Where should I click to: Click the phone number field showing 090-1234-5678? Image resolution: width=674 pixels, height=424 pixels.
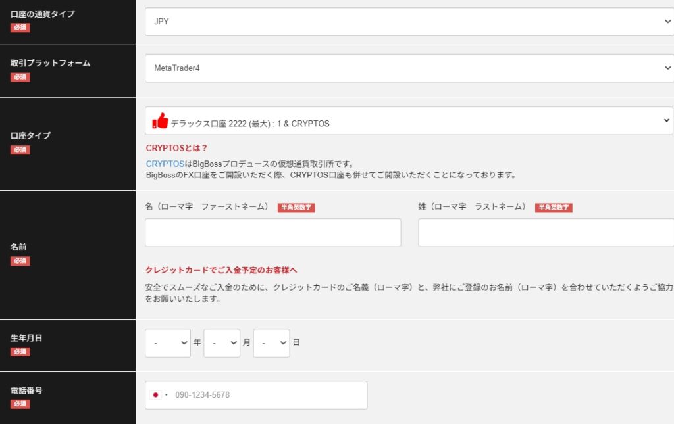[268, 395]
